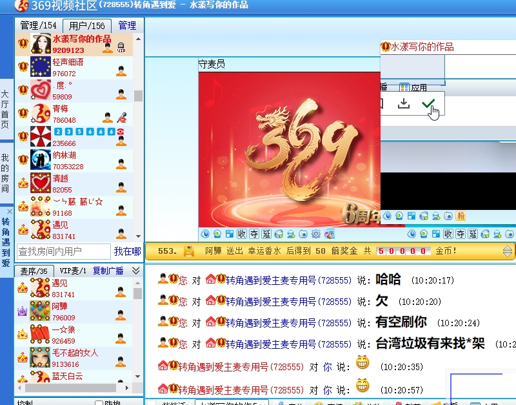Select 毛不起的女人 in the mic queue

[x=74, y=358]
